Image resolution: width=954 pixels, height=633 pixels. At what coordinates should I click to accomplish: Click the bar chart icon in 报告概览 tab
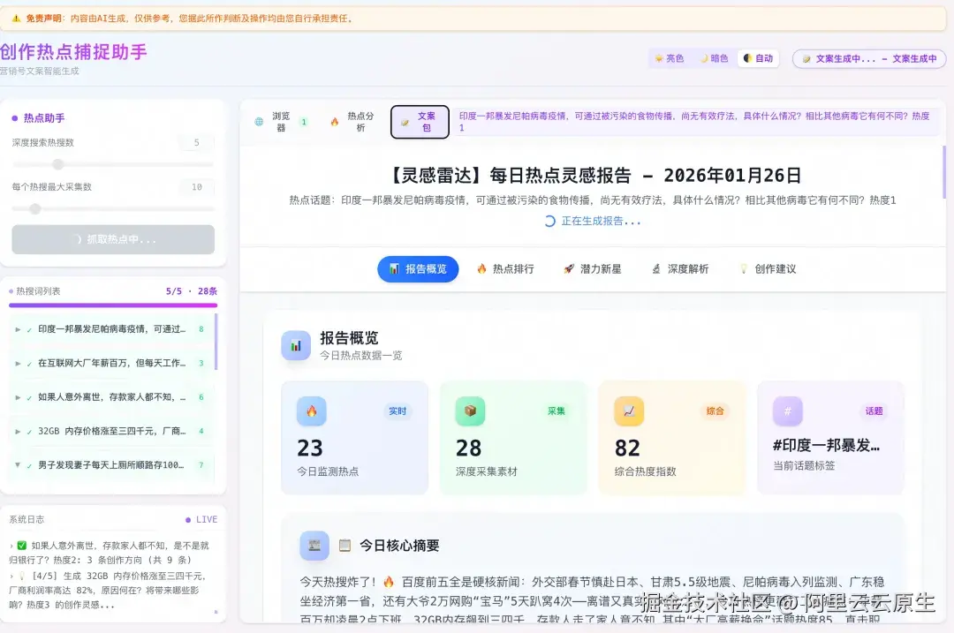click(x=394, y=268)
